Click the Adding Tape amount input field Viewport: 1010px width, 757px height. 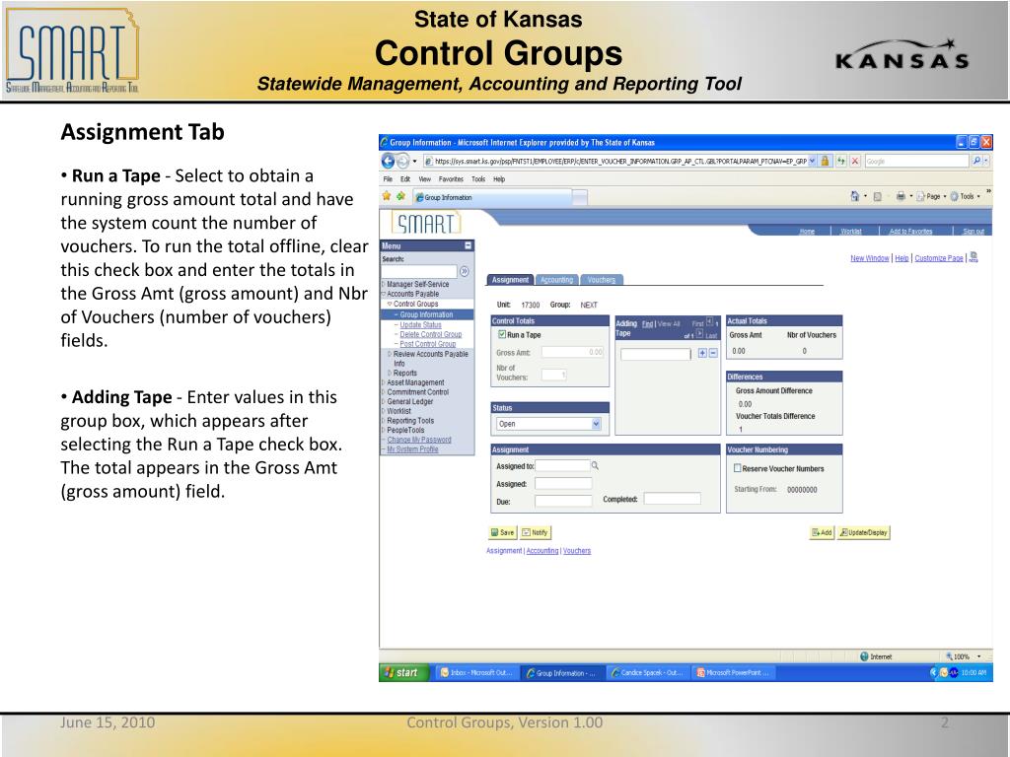[656, 354]
